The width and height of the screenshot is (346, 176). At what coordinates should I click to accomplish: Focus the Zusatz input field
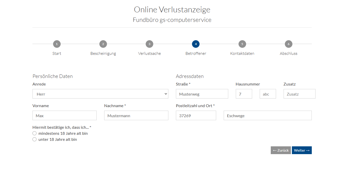299,94
